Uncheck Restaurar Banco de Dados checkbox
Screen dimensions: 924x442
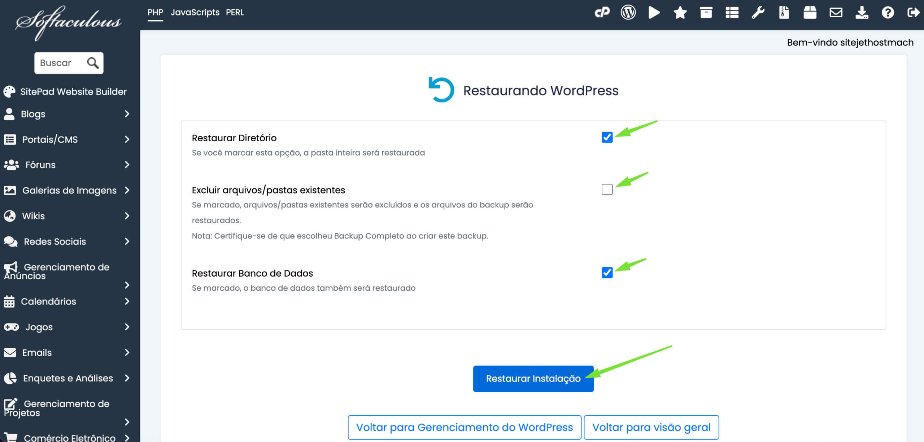(x=607, y=273)
